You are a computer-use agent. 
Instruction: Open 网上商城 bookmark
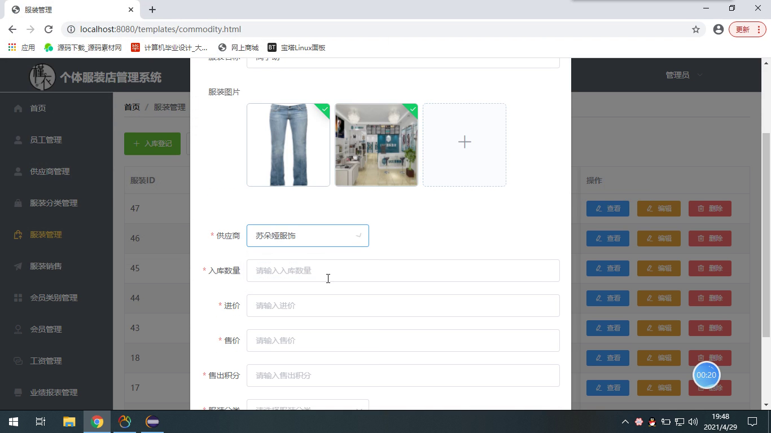pyautogui.click(x=238, y=48)
